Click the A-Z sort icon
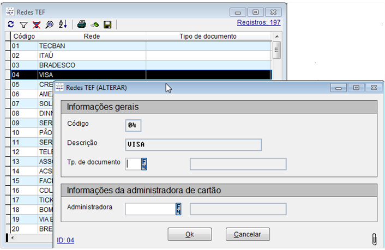This screenshot has width=385, height=250. pyautogui.click(x=63, y=24)
